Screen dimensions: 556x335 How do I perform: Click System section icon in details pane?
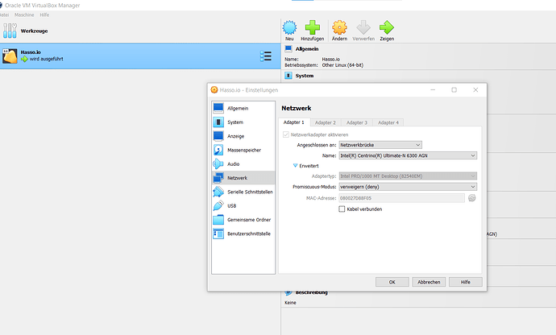288,76
